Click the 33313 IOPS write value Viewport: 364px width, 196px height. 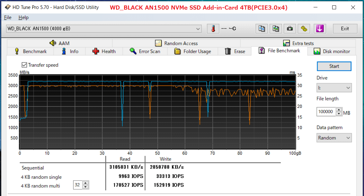click(x=170, y=176)
